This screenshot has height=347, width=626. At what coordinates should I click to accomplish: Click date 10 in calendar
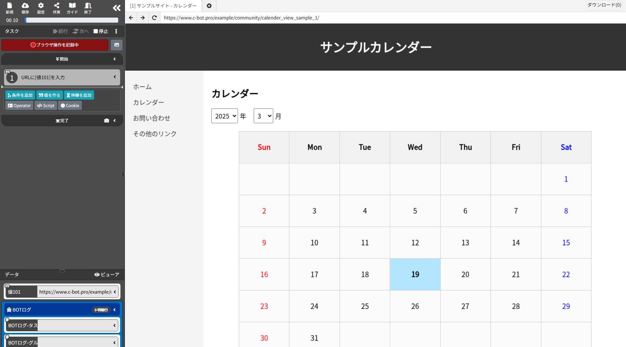point(314,243)
